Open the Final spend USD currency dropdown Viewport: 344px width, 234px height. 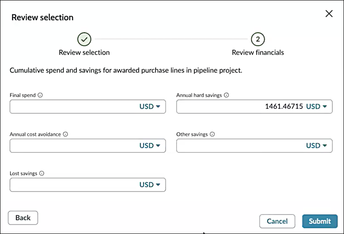coord(150,107)
